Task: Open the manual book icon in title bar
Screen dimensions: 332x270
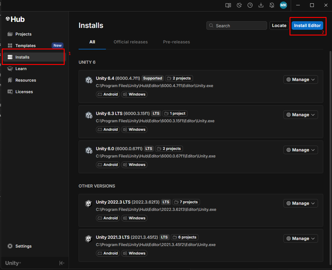Action: point(228,5)
